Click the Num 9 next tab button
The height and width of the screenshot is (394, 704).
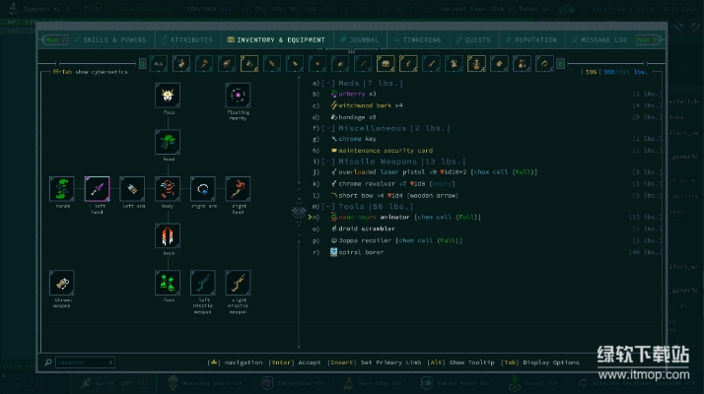click(x=647, y=40)
